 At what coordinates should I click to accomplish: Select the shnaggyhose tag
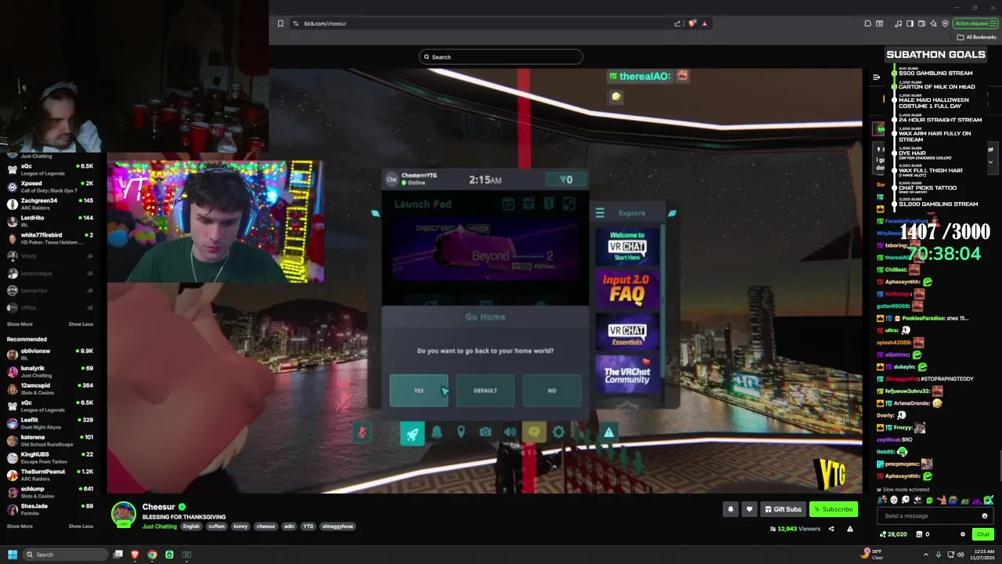click(338, 526)
